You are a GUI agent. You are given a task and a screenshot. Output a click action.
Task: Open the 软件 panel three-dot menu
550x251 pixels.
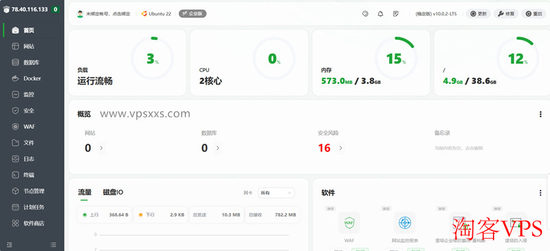[540, 193]
